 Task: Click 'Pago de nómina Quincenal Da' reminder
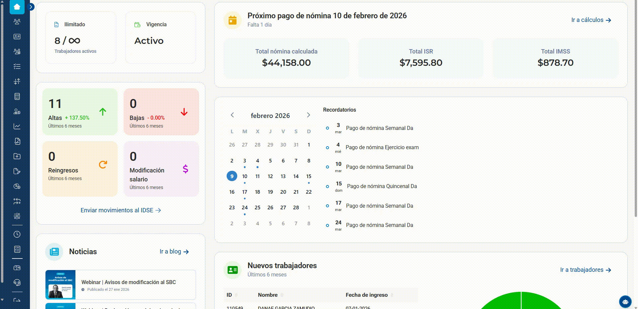click(382, 186)
